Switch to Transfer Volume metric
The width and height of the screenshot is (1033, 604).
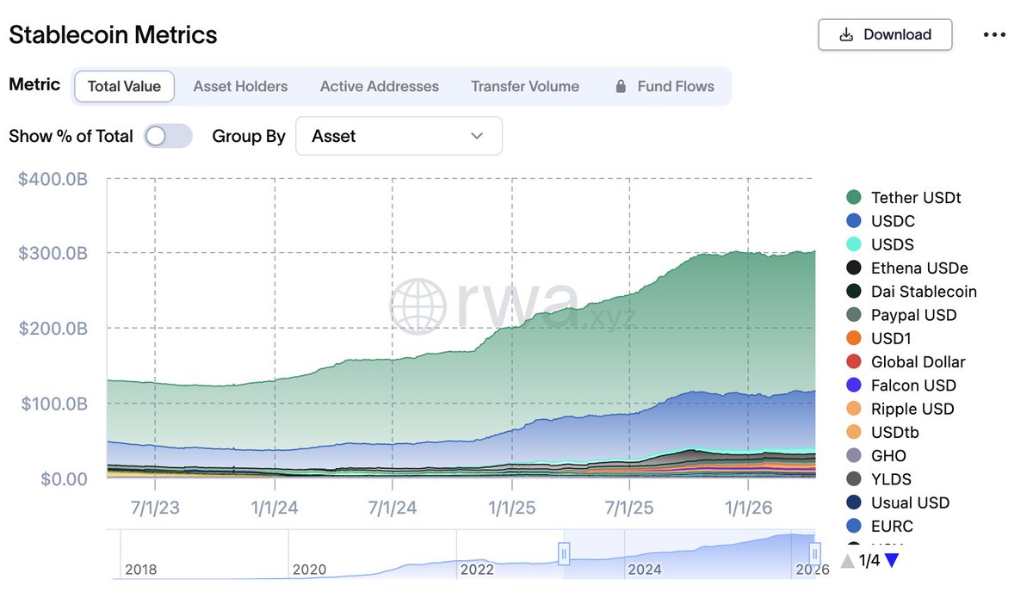[x=525, y=86]
